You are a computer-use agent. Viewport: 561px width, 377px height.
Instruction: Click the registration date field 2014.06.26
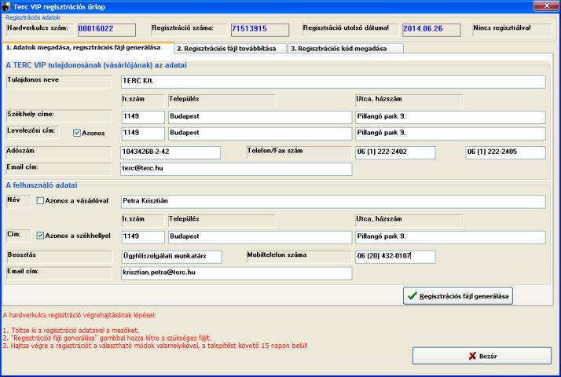click(431, 30)
